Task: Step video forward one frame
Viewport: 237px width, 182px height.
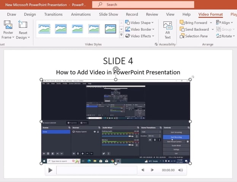Action: pos(152,170)
